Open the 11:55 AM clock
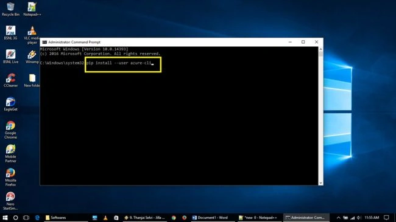The height and width of the screenshot is (222, 396). tap(372, 218)
